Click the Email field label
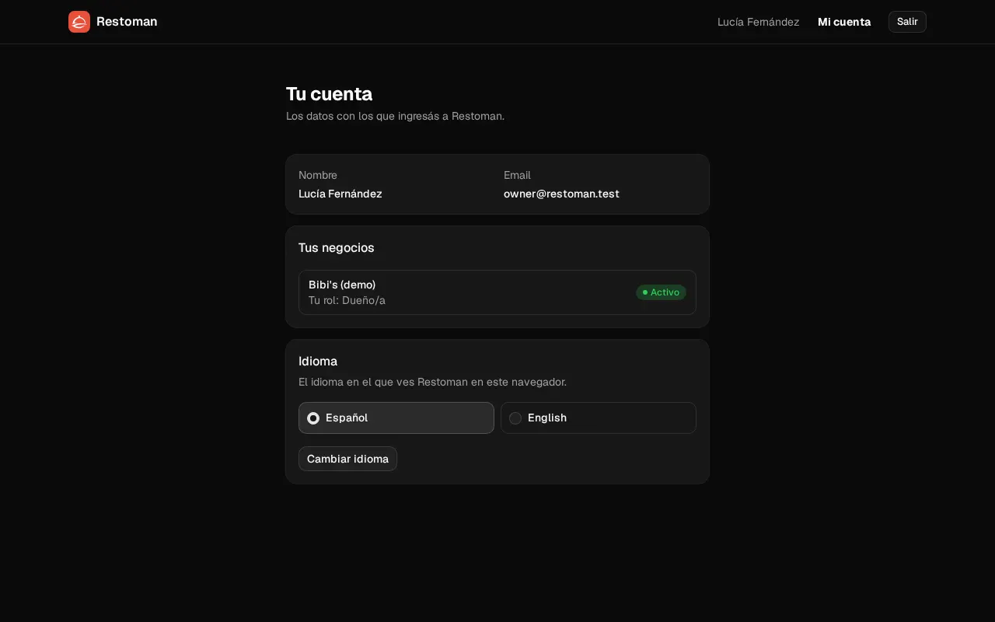995x622 pixels. pos(517,175)
